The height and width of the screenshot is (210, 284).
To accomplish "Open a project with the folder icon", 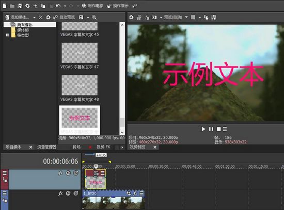I will pyautogui.click(x=12, y=6).
